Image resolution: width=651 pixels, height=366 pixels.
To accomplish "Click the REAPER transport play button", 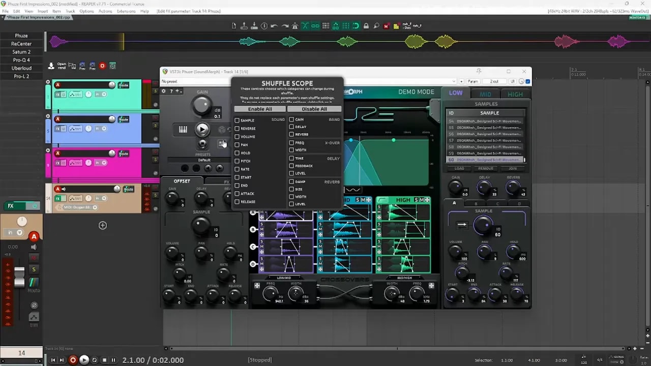I will click(x=84, y=360).
